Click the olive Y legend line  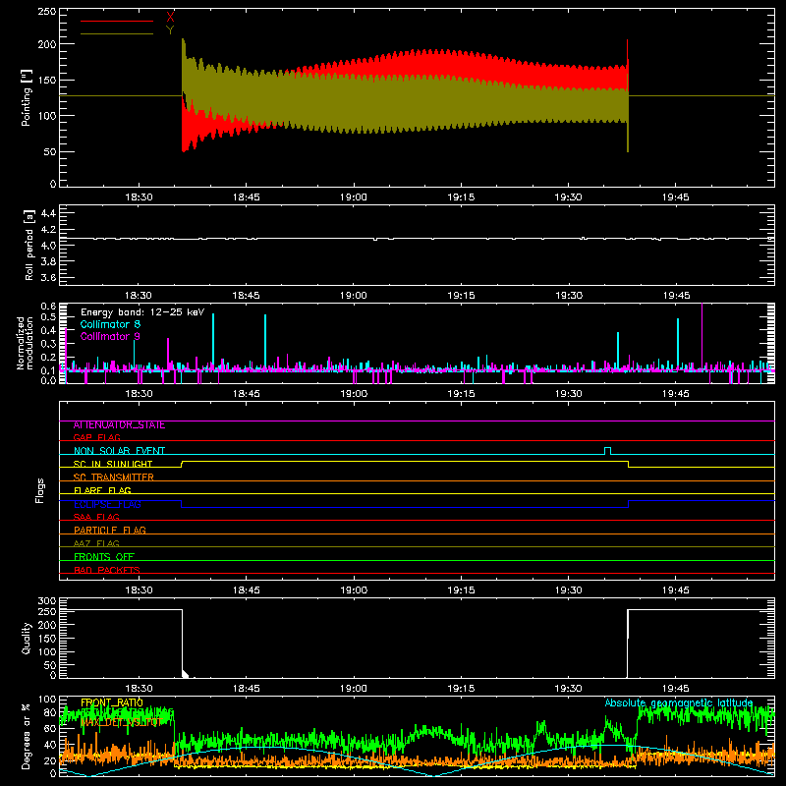(x=117, y=33)
